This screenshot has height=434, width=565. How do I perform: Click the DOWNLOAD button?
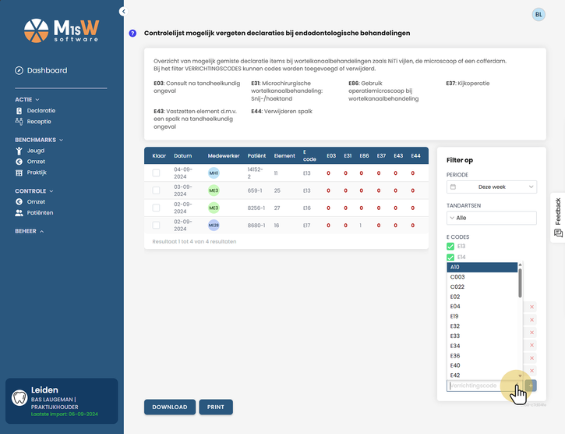(x=170, y=407)
